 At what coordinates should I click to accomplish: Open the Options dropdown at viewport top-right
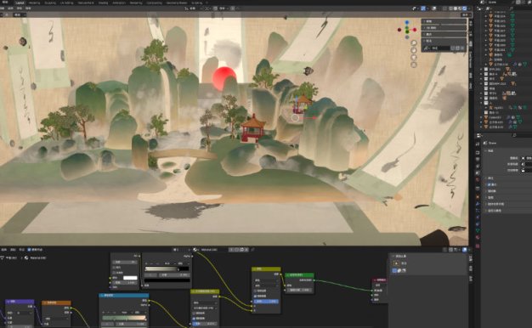click(x=466, y=15)
